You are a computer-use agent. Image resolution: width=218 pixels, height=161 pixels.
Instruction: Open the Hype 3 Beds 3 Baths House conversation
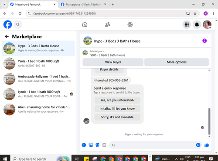pos(38,48)
